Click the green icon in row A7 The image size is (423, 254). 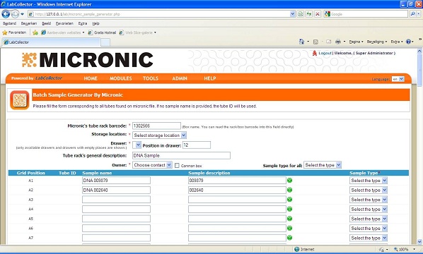(x=290, y=238)
